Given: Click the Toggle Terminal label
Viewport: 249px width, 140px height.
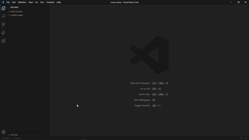Looking at the screenshot, I should [142, 105].
